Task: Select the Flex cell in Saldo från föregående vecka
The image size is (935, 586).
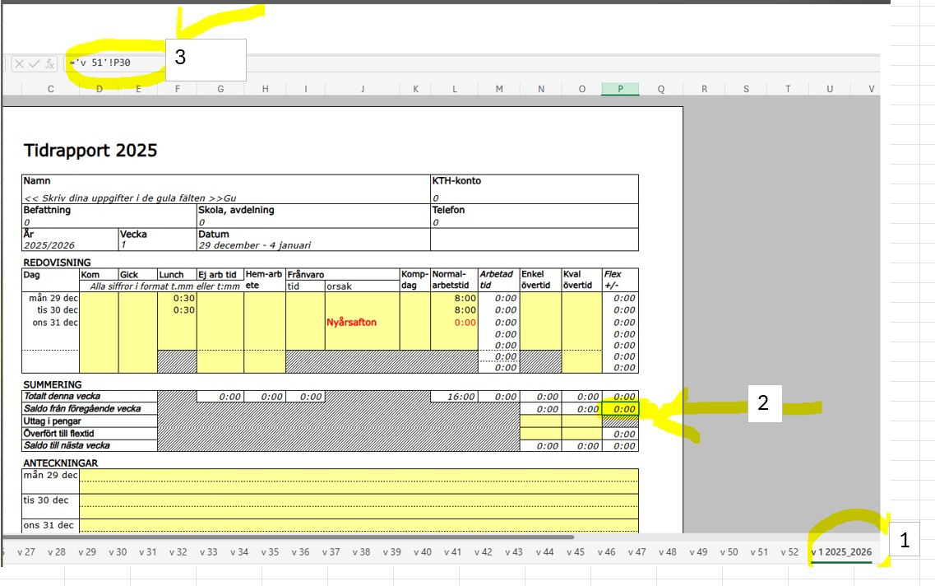Action: coord(620,409)
